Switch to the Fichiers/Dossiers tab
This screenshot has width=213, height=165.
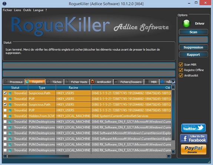click(128, 82)
